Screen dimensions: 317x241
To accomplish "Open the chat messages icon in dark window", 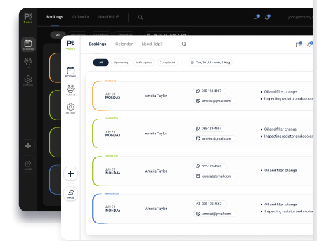I will (x=256, y=17).
